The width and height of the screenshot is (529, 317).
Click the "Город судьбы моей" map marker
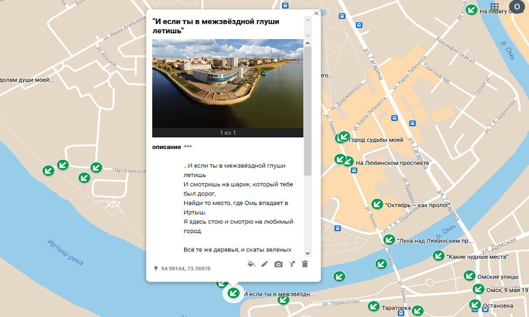coord(343,137)
